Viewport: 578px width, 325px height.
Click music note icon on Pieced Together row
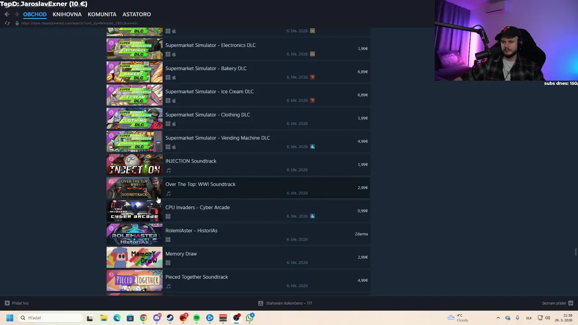pos(168,286)
